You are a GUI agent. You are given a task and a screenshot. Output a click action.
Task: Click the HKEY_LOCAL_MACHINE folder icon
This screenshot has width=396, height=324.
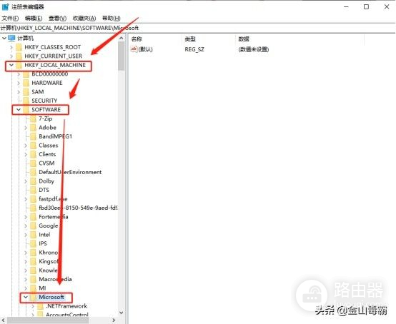19,65
